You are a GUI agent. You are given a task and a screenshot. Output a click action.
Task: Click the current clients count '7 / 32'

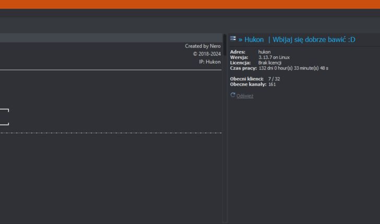coord(274,79)
